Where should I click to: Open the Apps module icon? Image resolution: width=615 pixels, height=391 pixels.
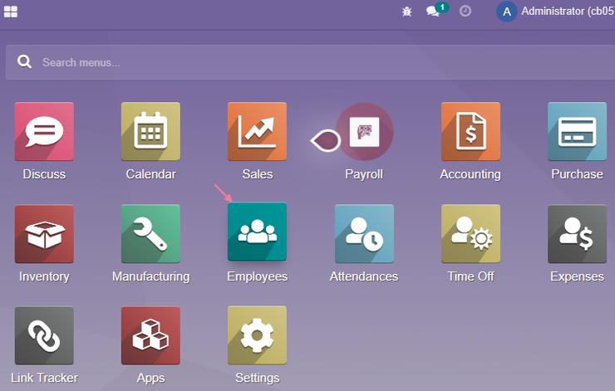click(x=150, y=335)
